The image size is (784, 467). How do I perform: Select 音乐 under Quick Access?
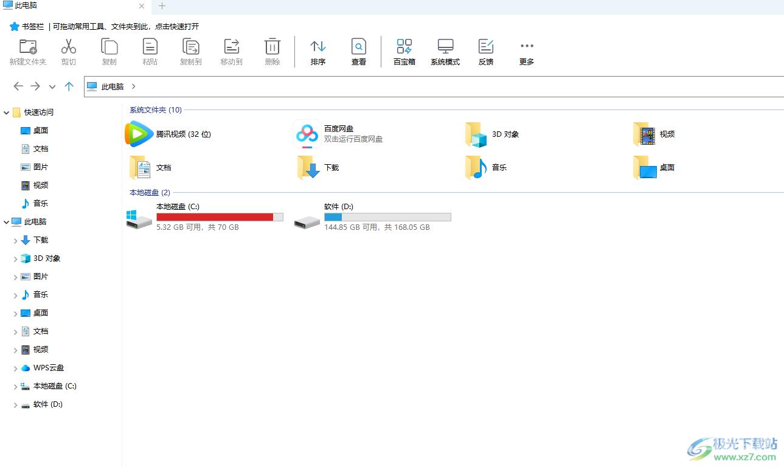point(41,203)
